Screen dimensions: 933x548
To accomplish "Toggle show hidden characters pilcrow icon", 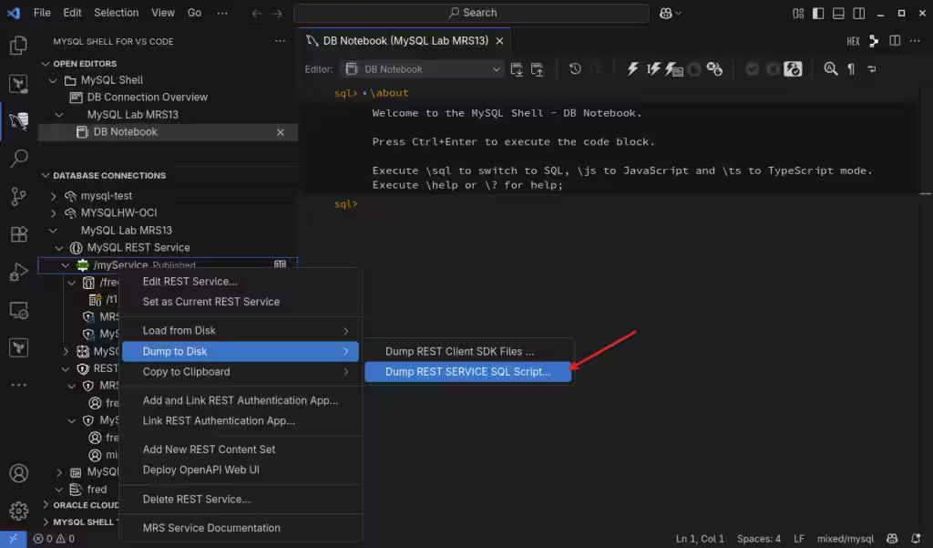I will pos(852,69).
